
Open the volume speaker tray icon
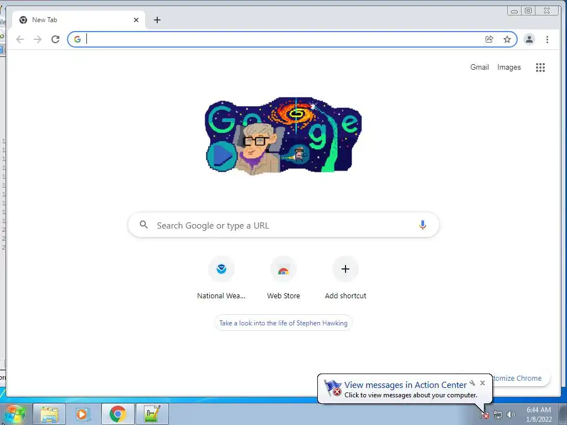[511, 415]
